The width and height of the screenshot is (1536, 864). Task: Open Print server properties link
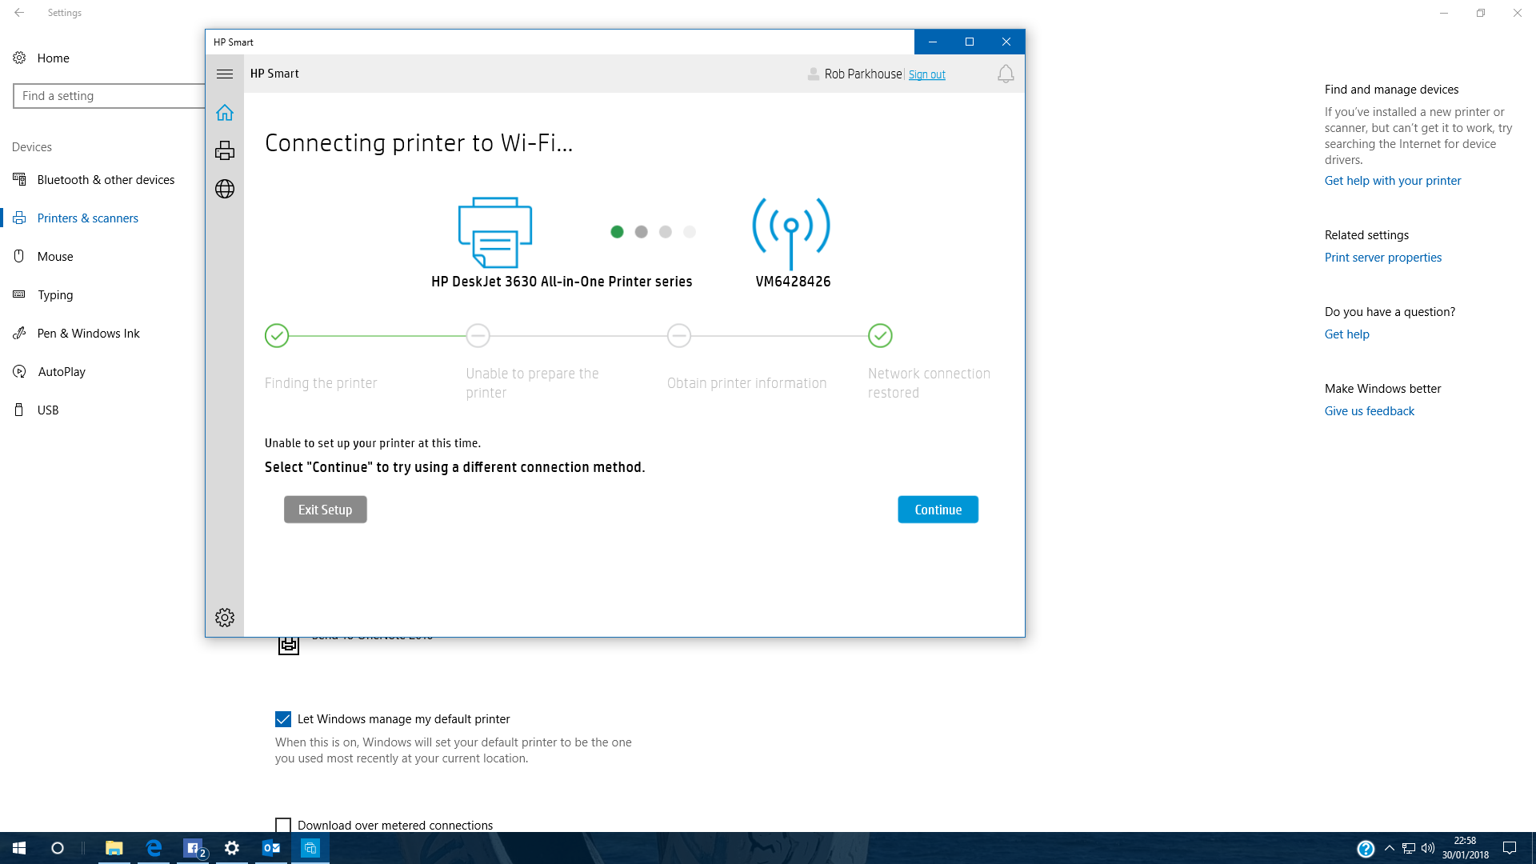tap(1382, 258)
